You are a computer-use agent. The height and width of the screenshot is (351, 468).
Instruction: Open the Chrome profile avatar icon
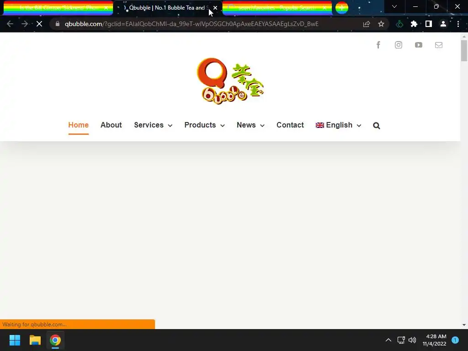click(x=443, y=24)
